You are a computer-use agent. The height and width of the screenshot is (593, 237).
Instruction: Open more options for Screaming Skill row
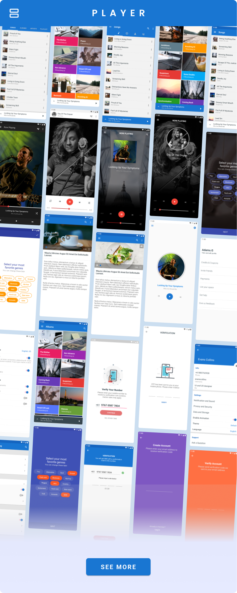click(x=150, y=81)
